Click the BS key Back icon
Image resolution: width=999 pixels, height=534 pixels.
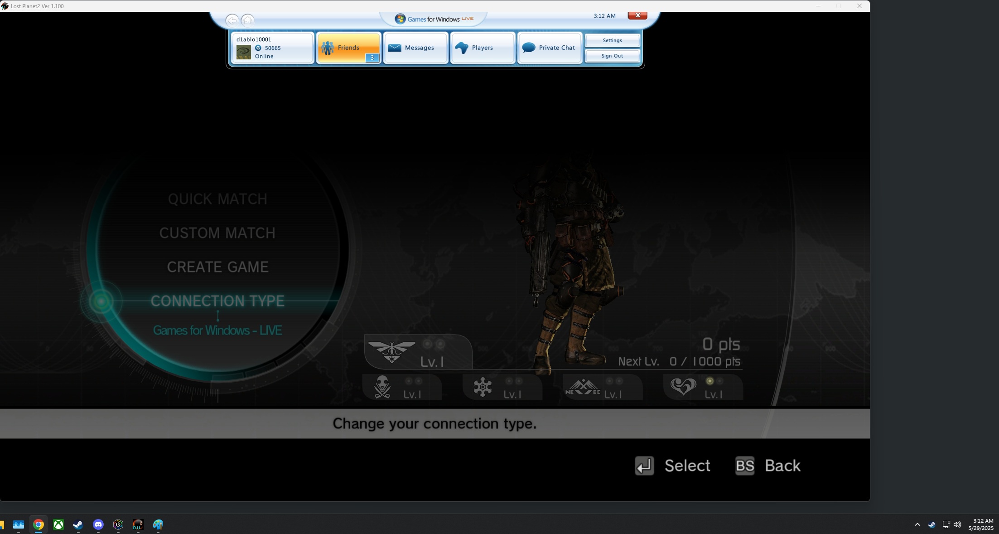coord(745,466)
